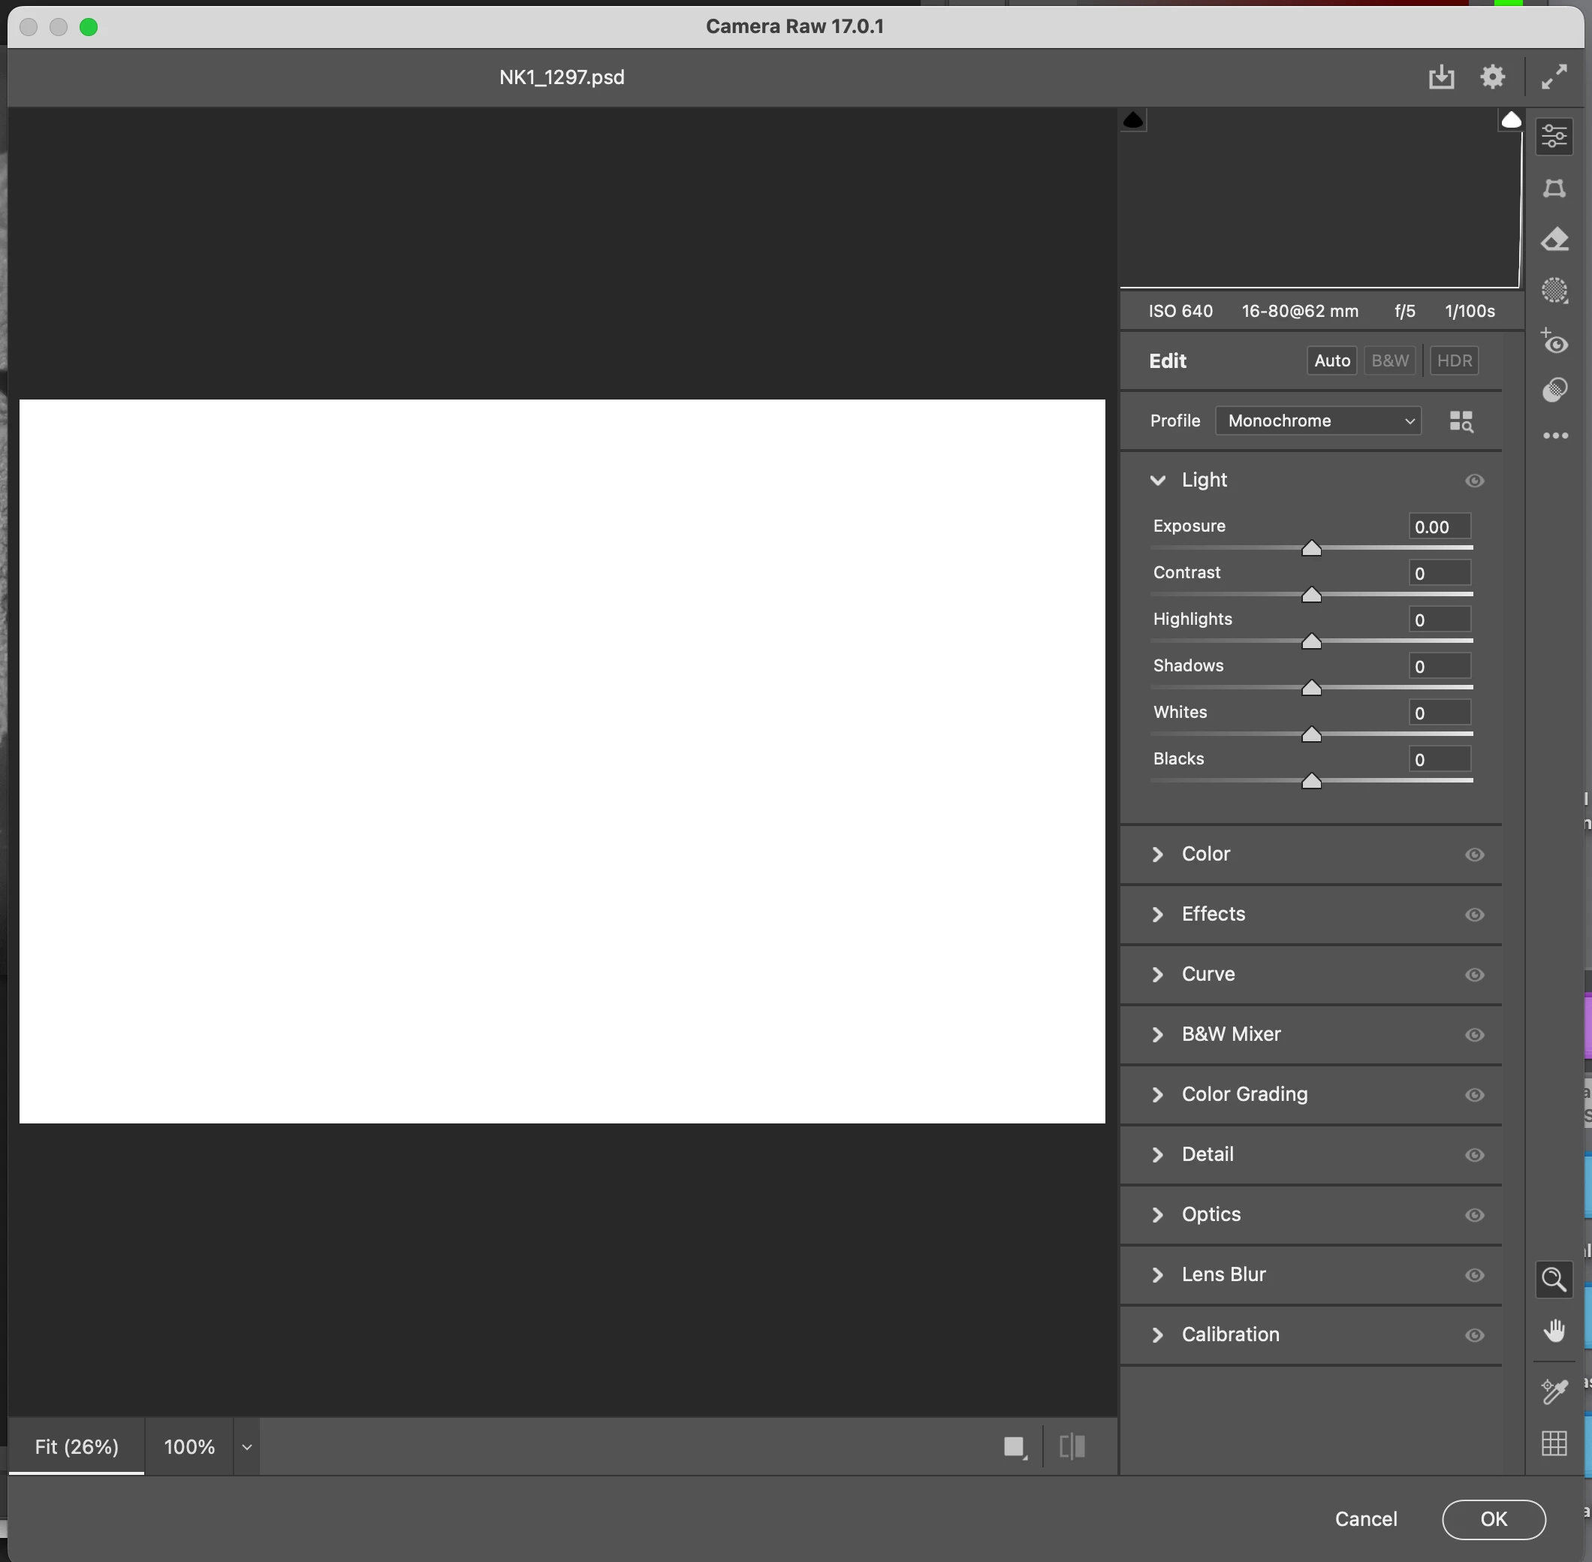The image size is (1592, 1562).
Task: Select the Hand tool
Action: click(1554, 1331)
